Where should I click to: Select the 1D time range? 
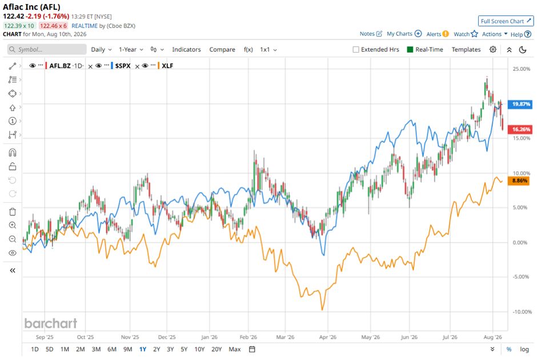pos(35,349)
